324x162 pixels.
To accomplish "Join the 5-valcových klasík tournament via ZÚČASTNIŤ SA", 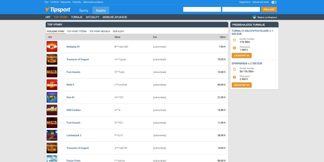I will pos(241,55).
